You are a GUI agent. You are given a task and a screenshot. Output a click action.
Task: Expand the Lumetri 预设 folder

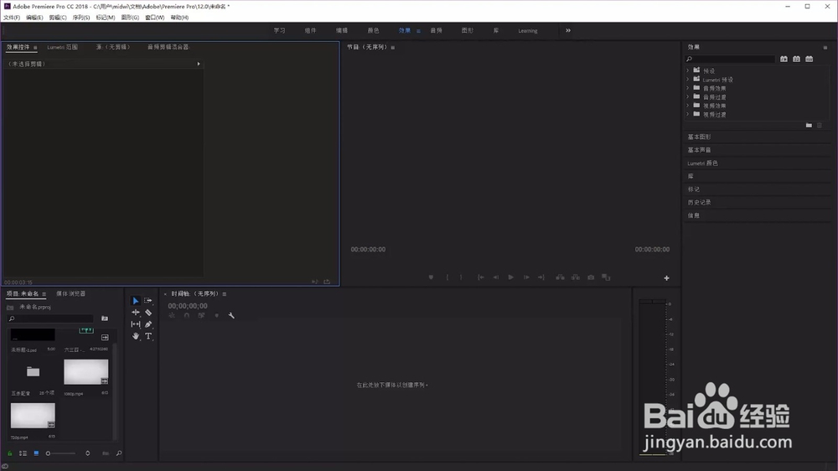pos(688,79)
